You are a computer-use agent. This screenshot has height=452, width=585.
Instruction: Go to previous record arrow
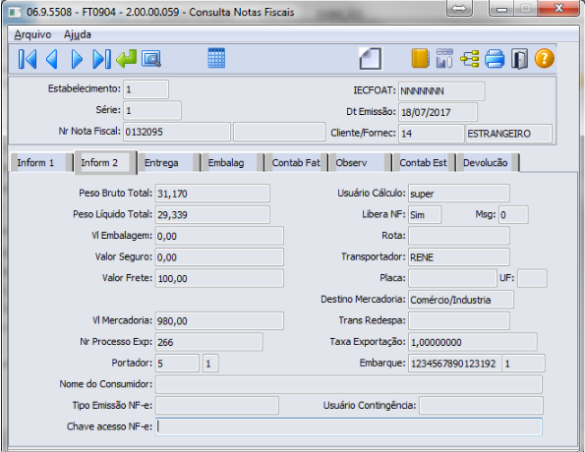click(x=52, y=59)
